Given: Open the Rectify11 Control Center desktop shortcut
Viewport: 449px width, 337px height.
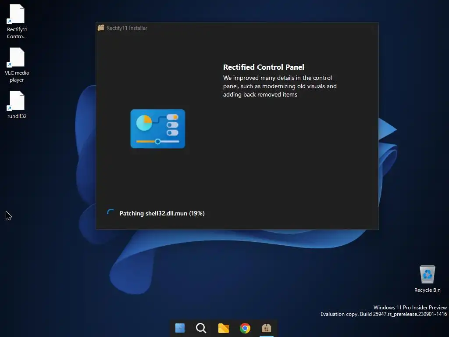Looking at the screenshot, I should [x=17, y=22].
